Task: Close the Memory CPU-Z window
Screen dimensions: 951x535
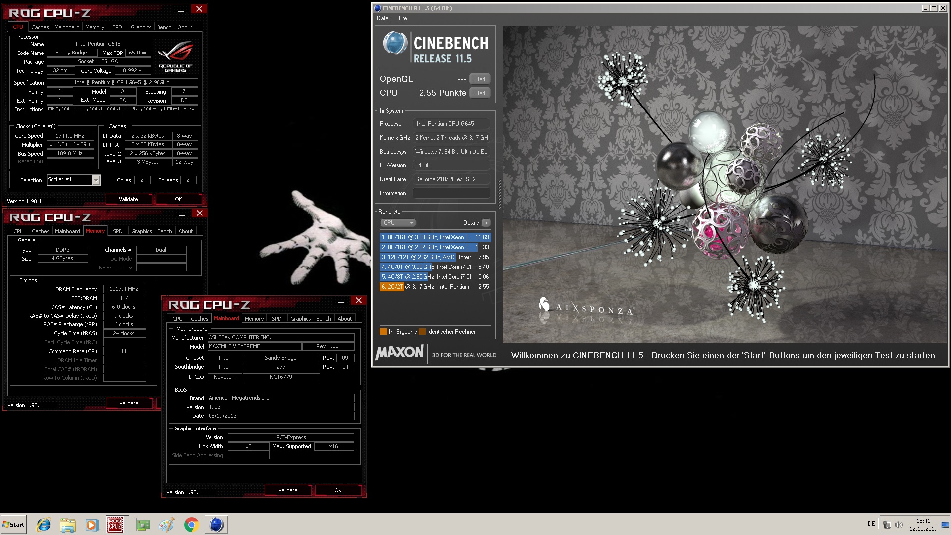Action: coord(200,213)
